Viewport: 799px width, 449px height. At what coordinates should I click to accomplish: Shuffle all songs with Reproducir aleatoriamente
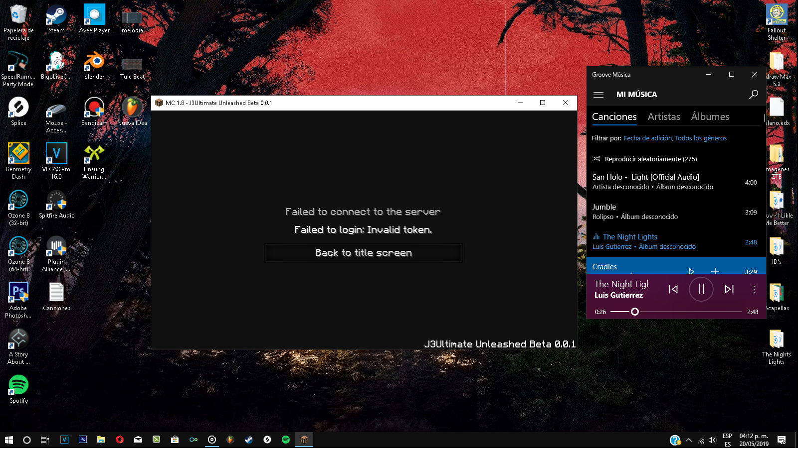650,159
